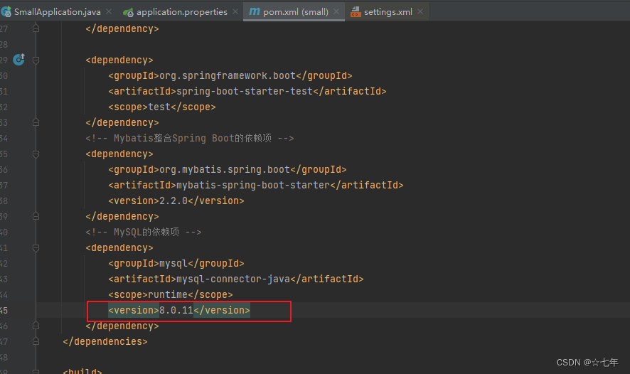
Task: Close the pom.xml (small) tab
Action: point(337,11)
